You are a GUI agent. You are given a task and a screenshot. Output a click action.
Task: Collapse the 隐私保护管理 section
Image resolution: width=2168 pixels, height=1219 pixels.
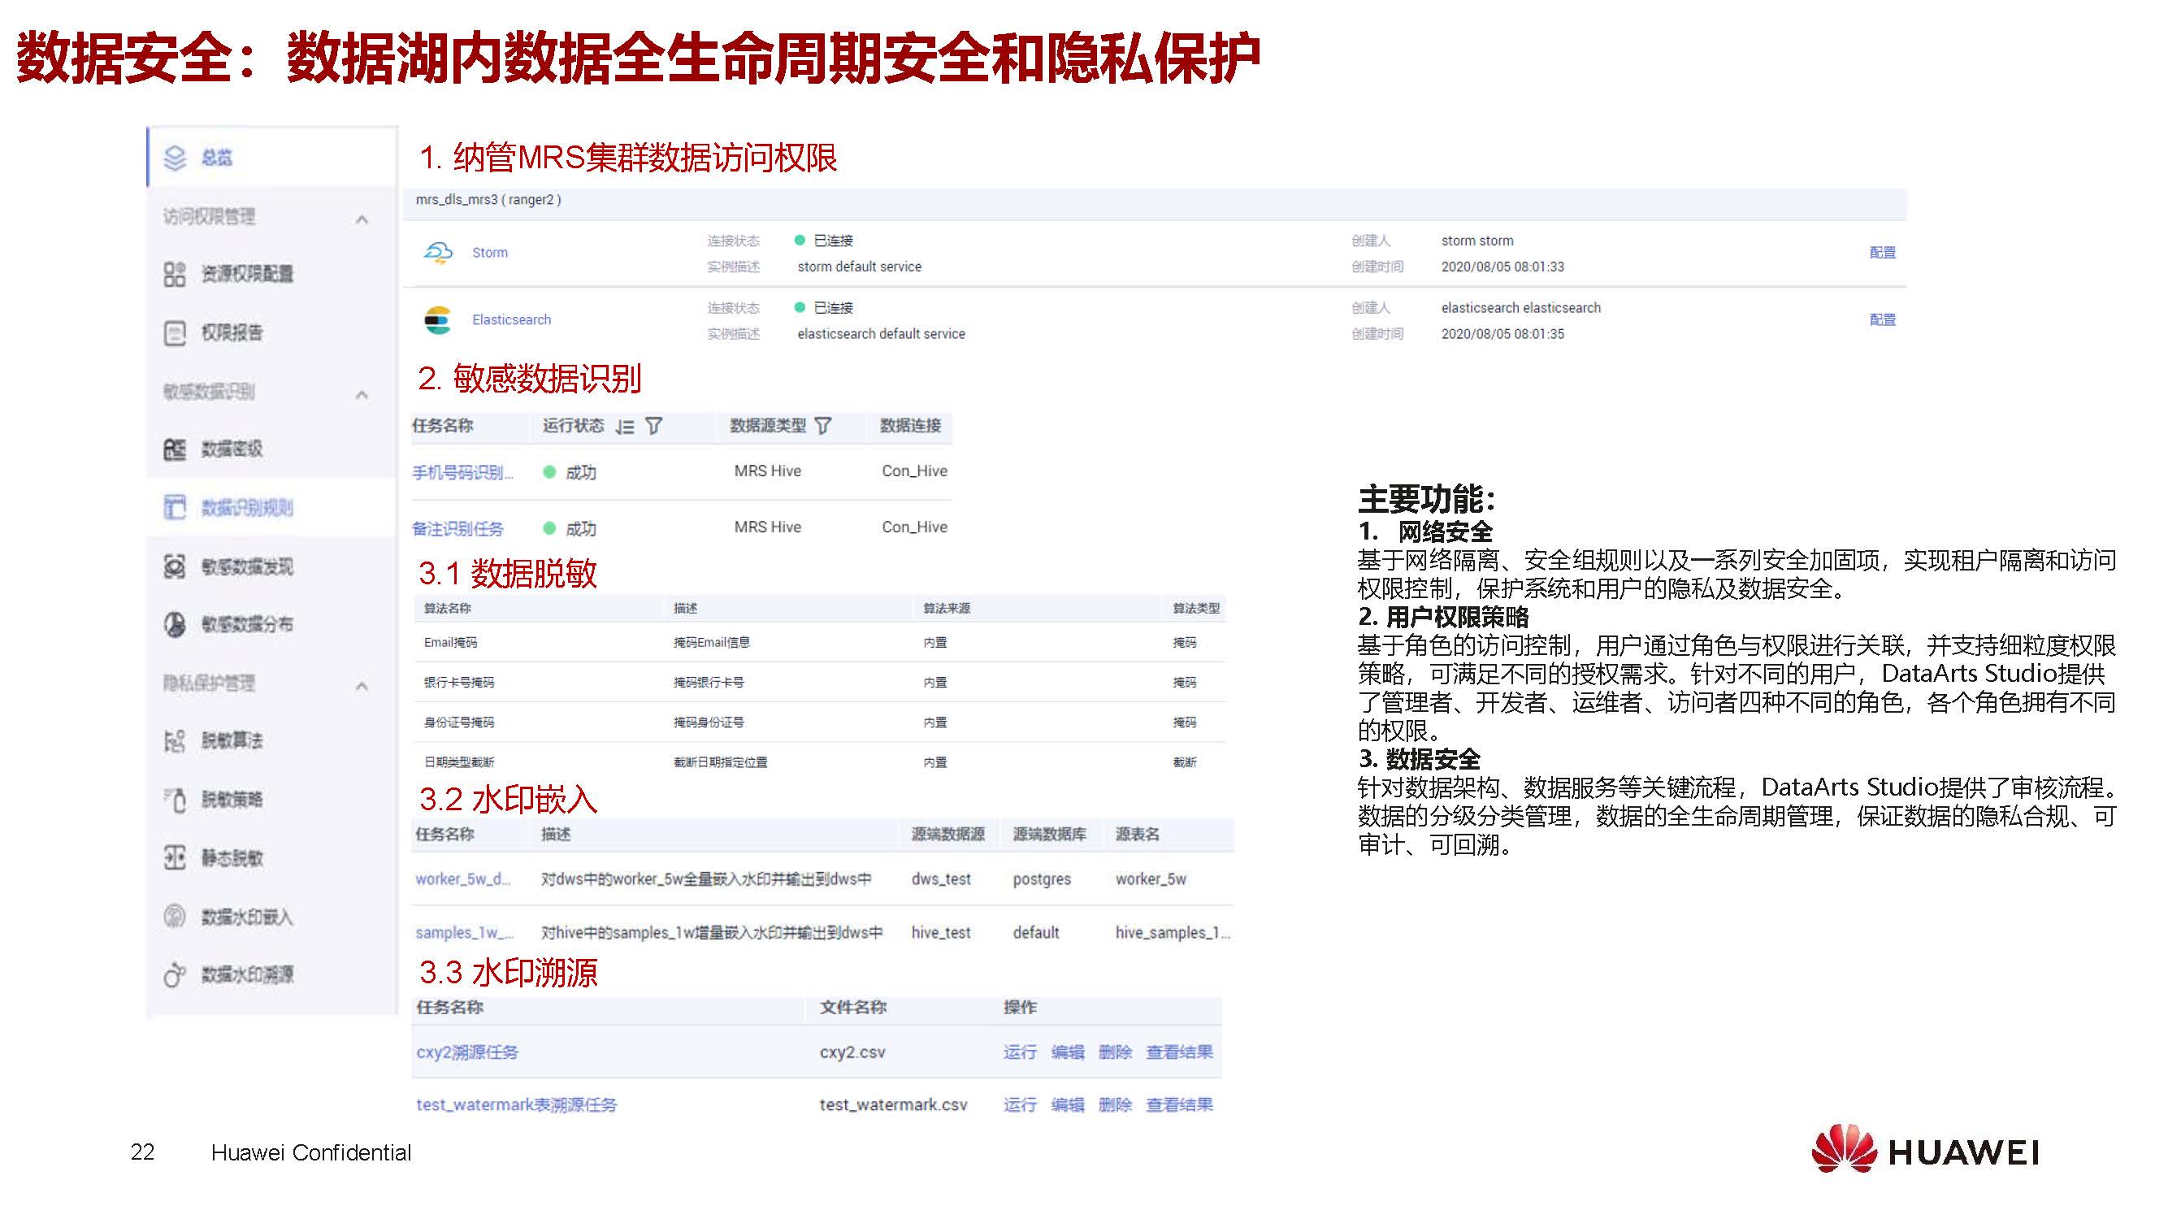tap(362, 686)
